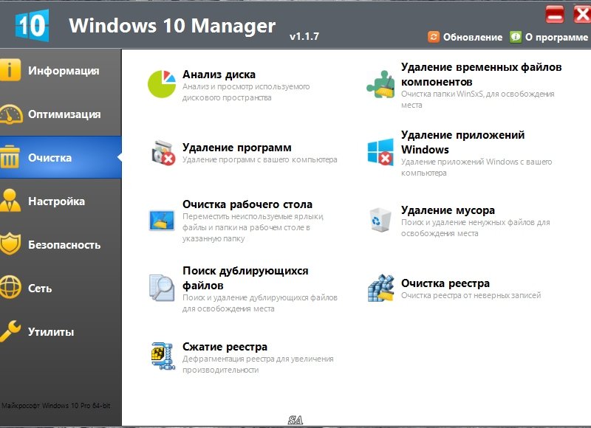Click the green О программе info icon
The image size is (591, 428).
coord(515,37)
